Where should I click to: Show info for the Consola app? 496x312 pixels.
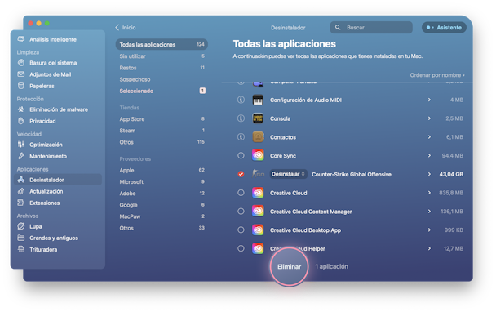pos(241,118)
